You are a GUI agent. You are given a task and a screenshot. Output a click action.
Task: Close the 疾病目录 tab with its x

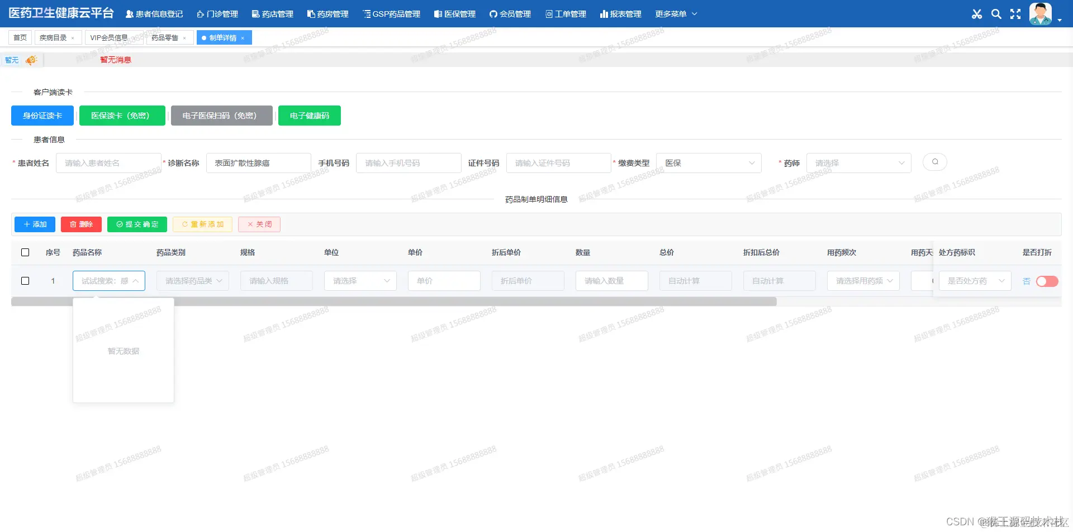(73, 38)
